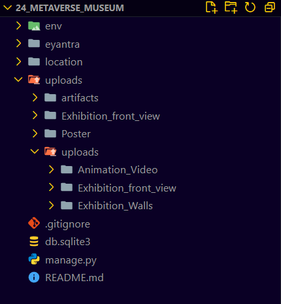Open the manage.py file
Screen dimensions: 281x304
pyautogui.click(x=71, y=260)
